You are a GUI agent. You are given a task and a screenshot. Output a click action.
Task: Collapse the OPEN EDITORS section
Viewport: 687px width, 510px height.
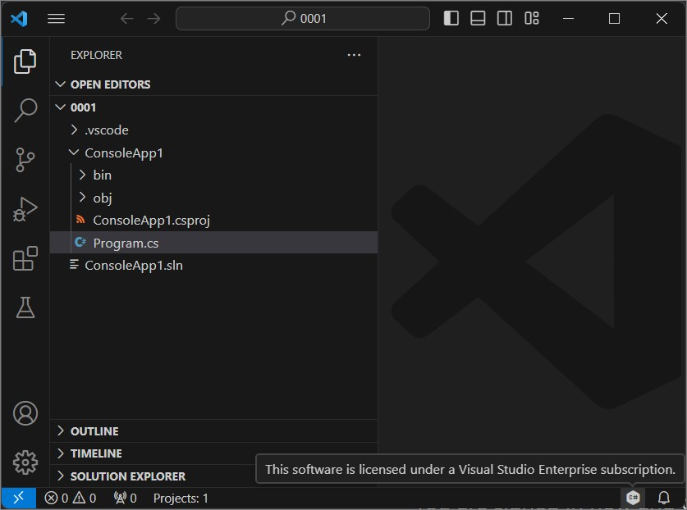[x=213, y=84]
